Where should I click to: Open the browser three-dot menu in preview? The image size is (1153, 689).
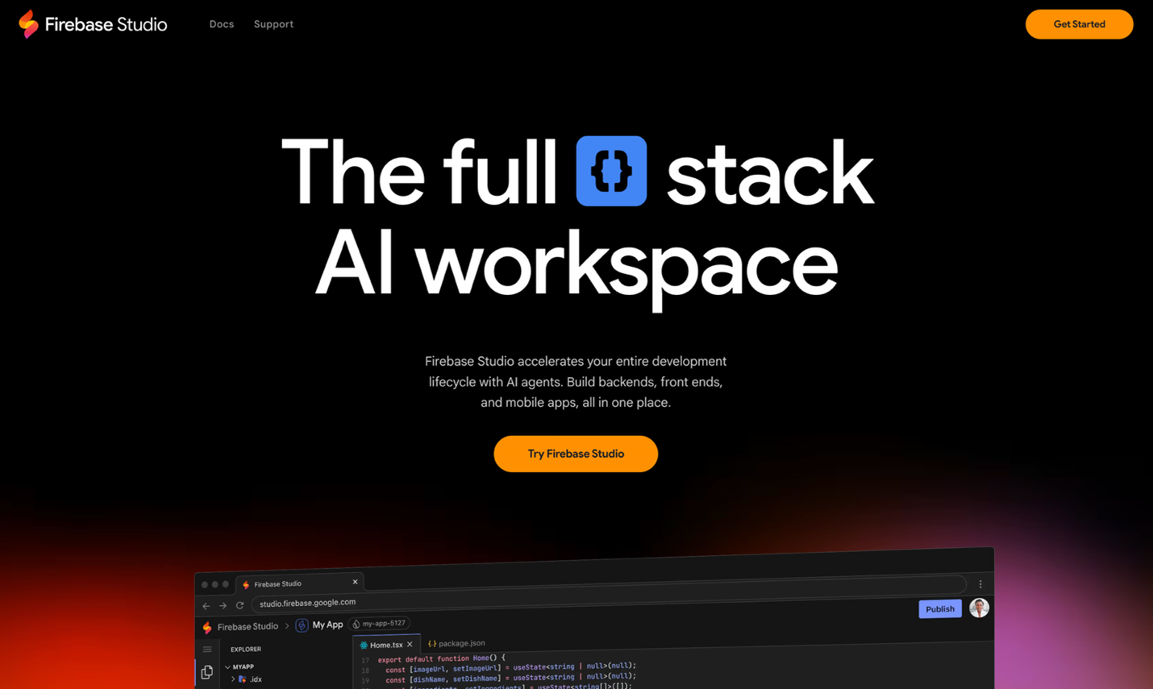tap(980, 584)
